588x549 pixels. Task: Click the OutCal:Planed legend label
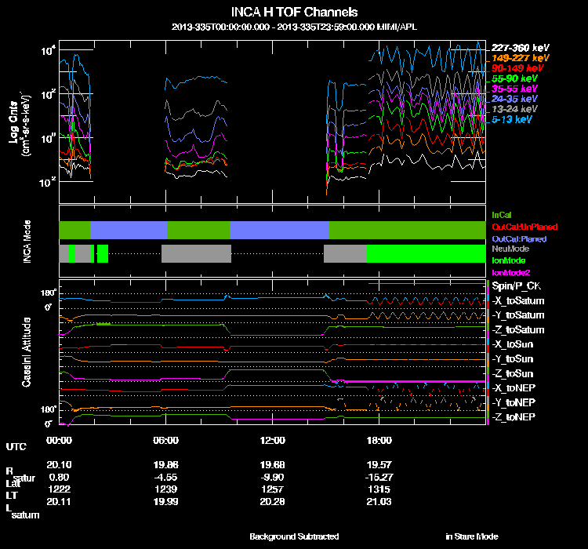(x=518, y=238)
